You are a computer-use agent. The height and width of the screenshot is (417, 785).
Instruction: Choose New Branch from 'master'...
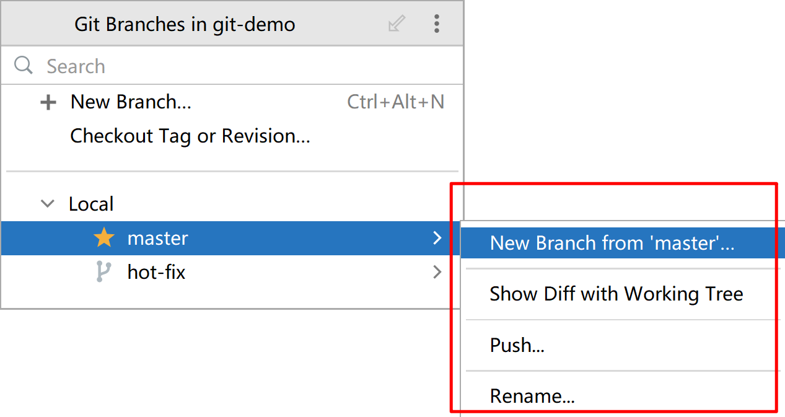click(612, 243)
